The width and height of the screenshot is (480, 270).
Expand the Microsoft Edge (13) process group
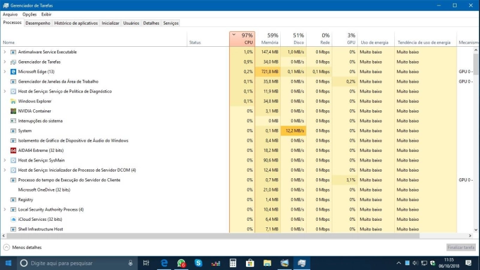tap(5, 71)
